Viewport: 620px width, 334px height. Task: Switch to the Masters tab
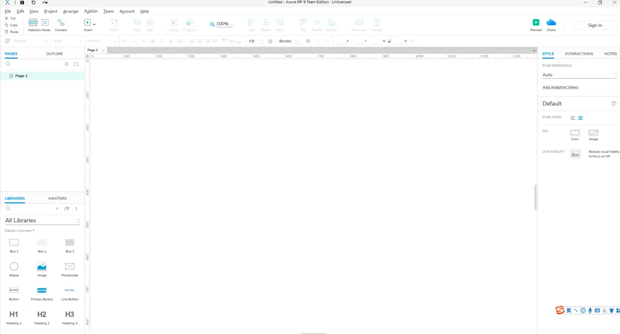(57, 198)
